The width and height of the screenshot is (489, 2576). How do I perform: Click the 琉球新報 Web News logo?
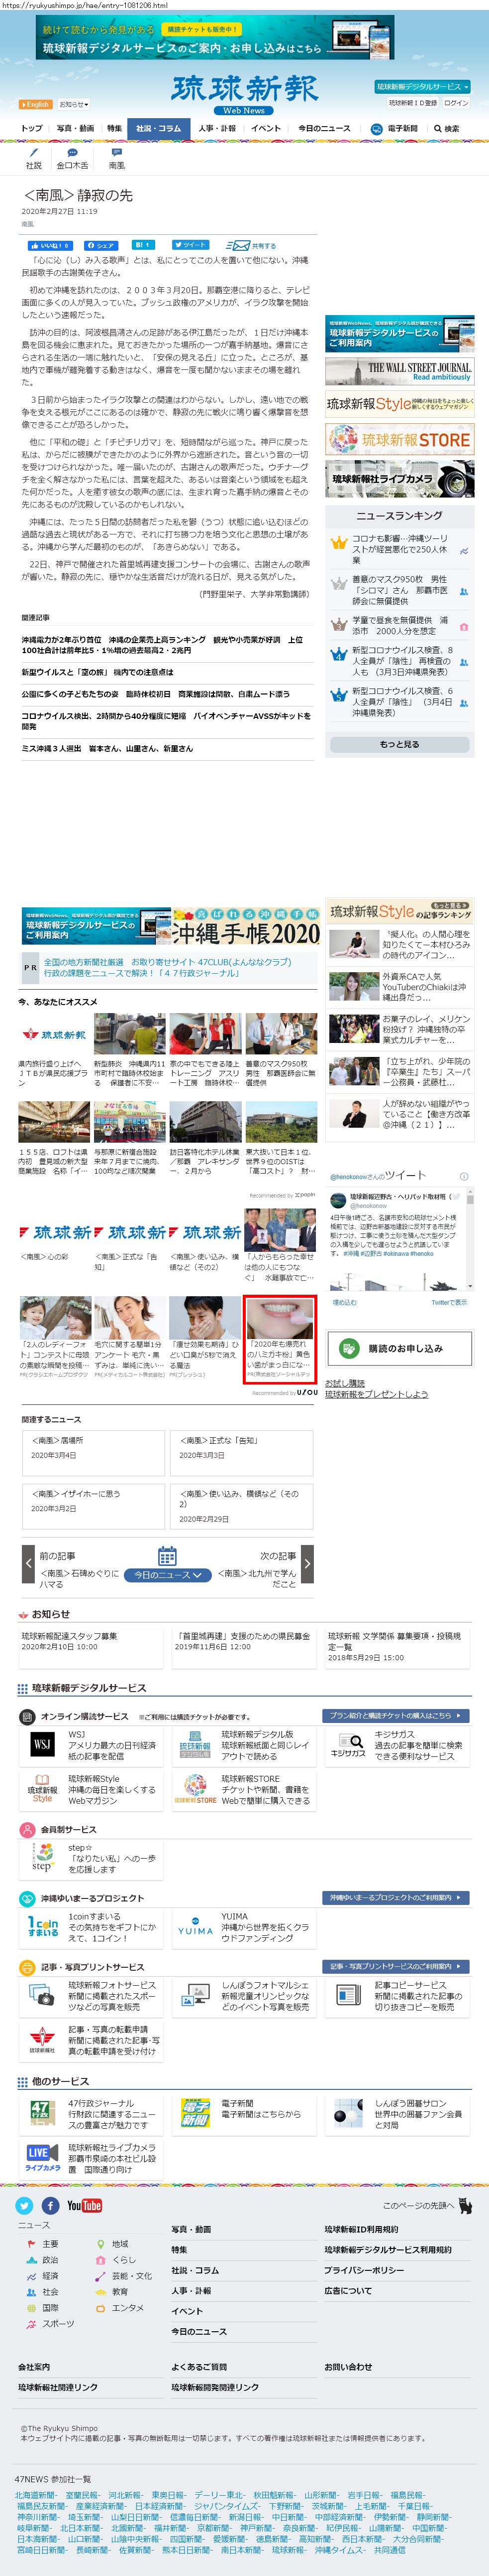[245, 94]
